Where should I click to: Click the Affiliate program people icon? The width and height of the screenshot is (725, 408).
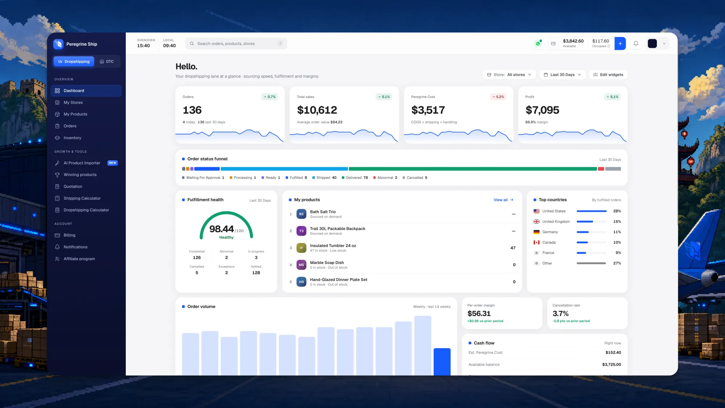pyautogui.click(x=57, y=259)
